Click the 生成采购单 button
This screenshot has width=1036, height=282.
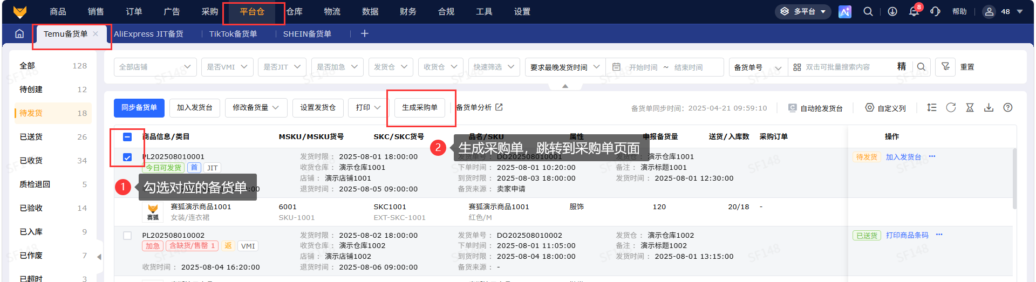[420, 108]
